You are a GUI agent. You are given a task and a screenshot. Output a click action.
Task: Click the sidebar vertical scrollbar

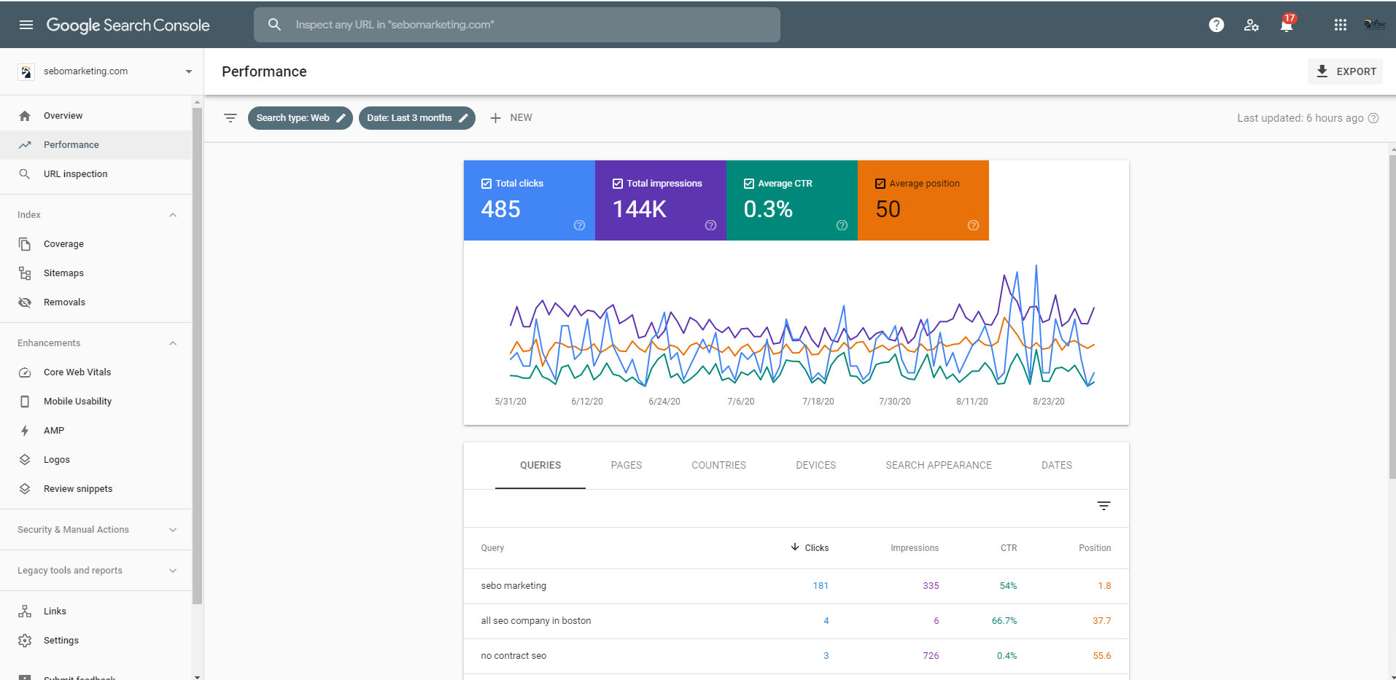(197, 357)
